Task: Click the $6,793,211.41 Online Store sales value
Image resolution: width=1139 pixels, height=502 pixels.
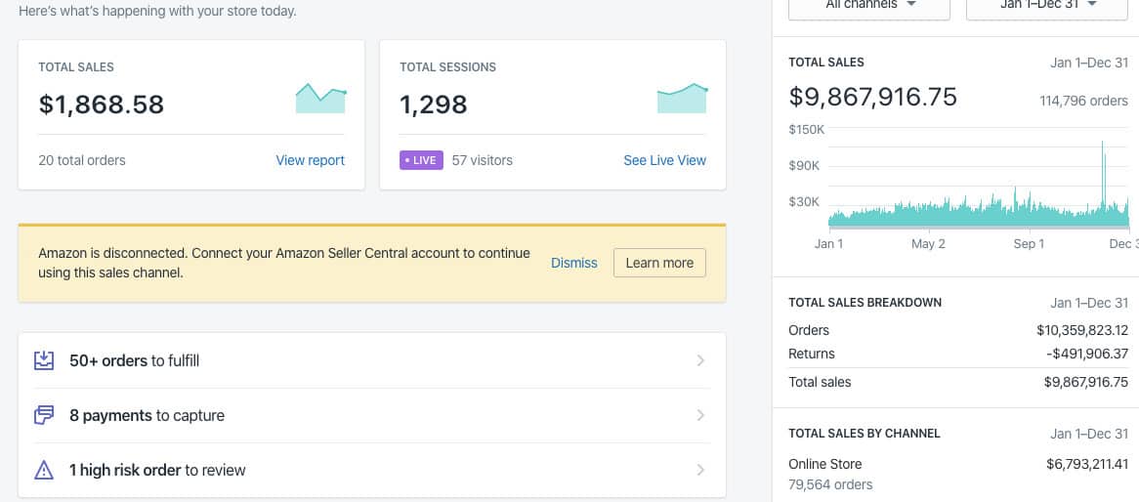Action: pos(1087,464)
